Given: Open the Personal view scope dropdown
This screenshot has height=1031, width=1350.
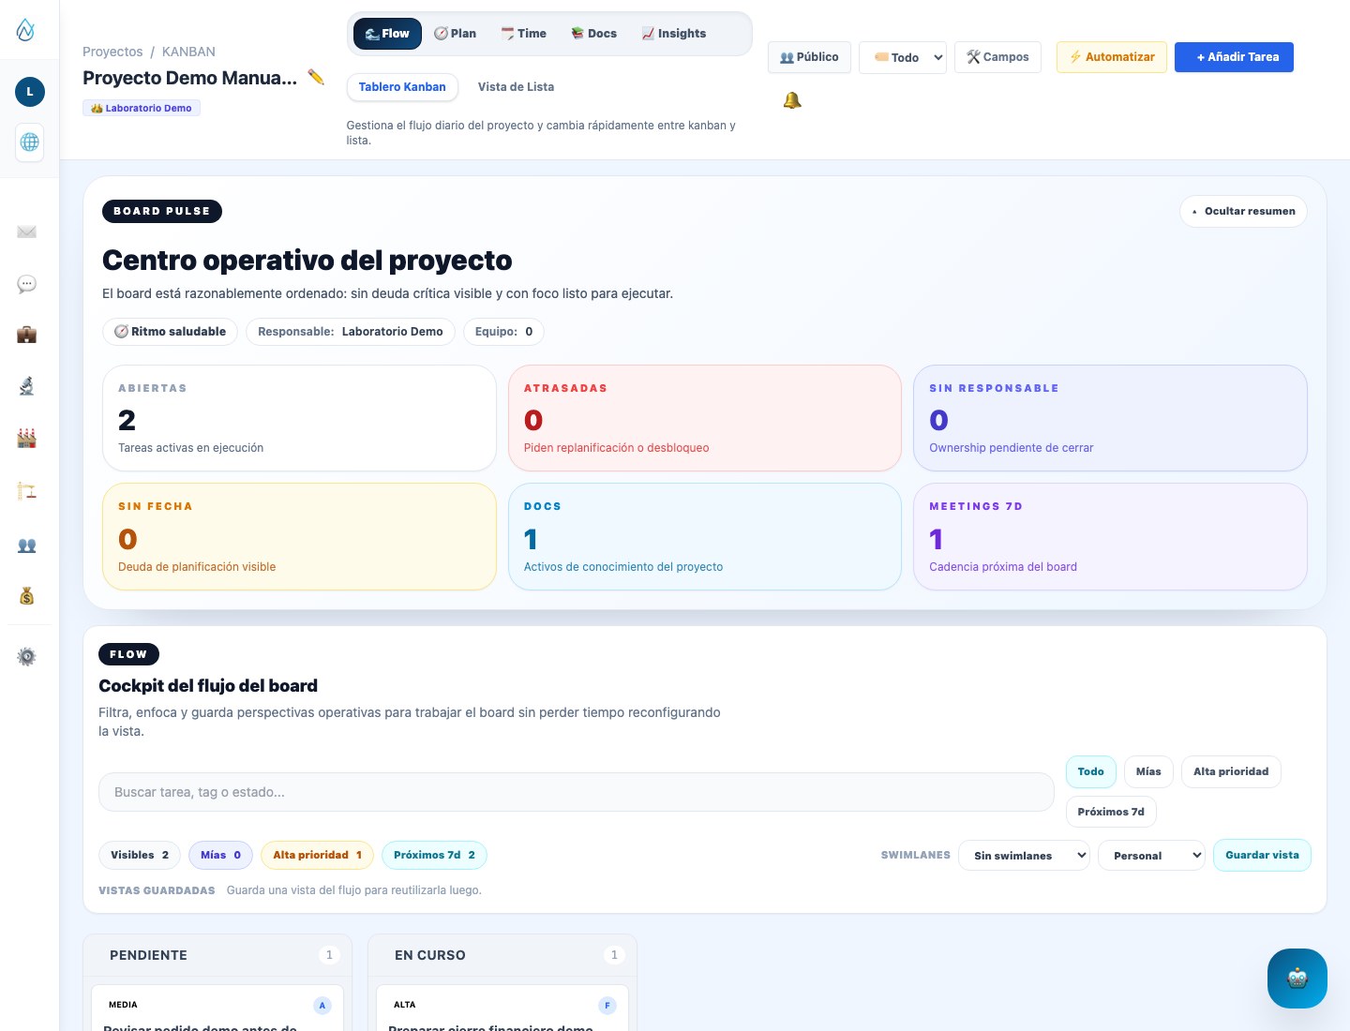Looking at the screenshot, I should click(1152, 856).
